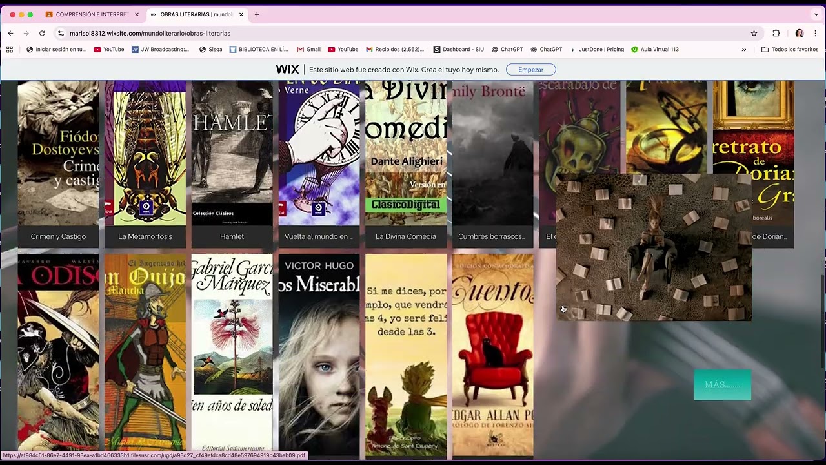Click the Crimen y Castigo title label
This screenshot has width=826, height=465.
tap(58, 236)
